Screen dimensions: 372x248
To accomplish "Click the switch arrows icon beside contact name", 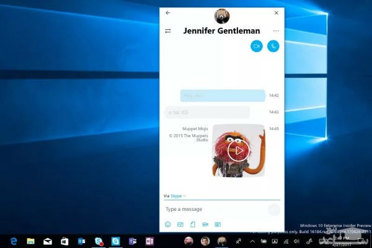I will coord(168,31).
